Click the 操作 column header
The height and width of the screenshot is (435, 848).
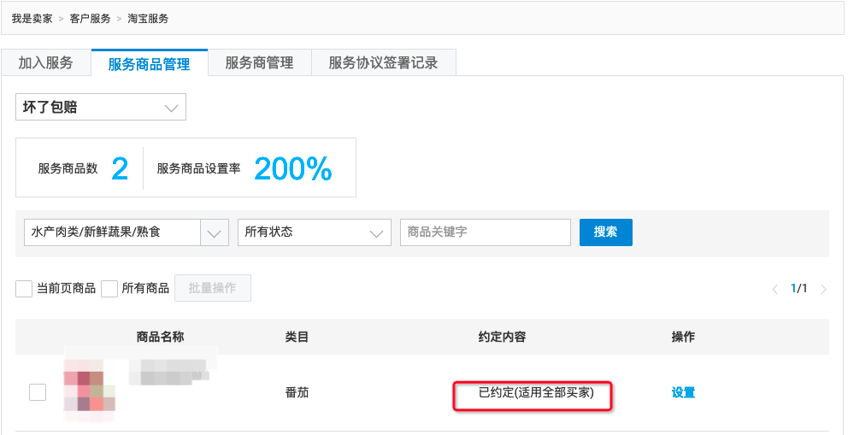click(x=683, y=337)
